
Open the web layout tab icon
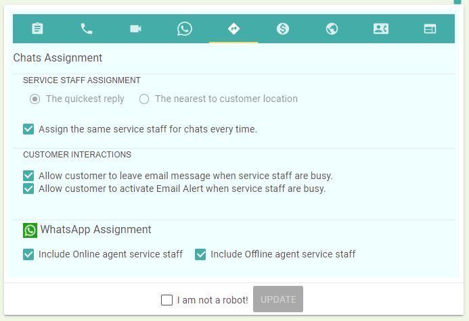(430, 28)
